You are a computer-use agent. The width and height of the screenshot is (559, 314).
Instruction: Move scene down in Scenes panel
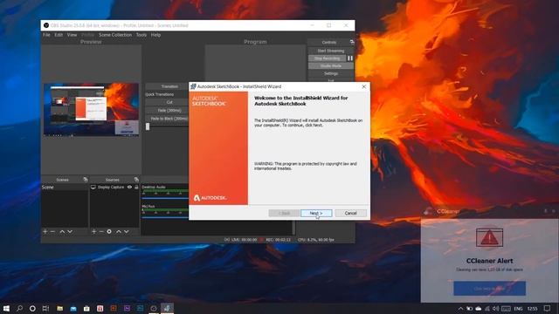pyautogui.click(x=70, y=232)
